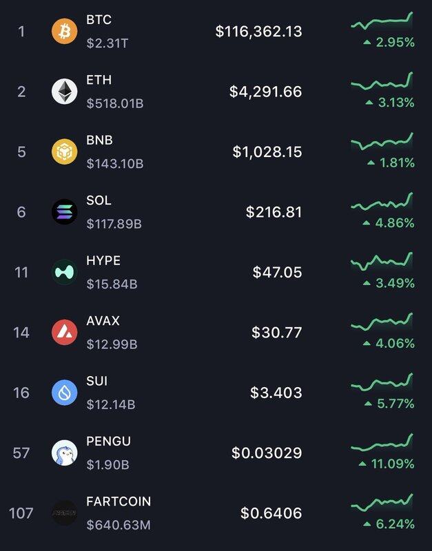View the PENGU sparkline chart

pos(382,443)
